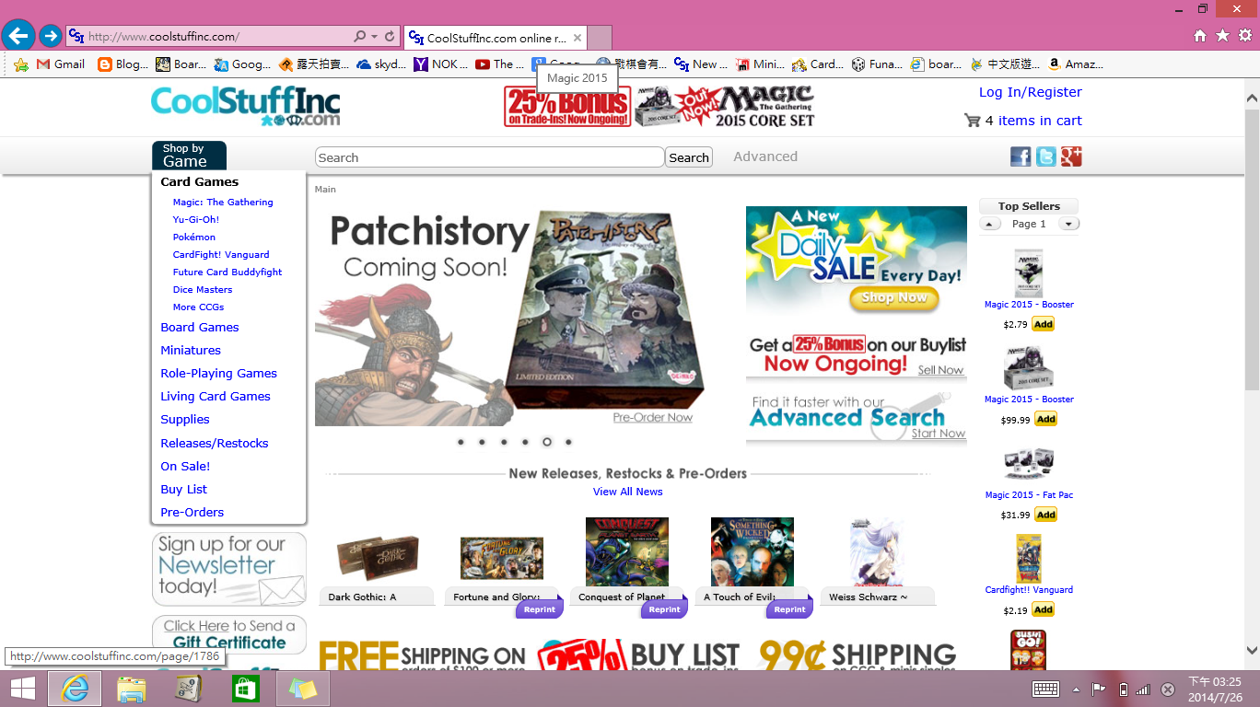Add to favorites bar star icon
The image size is (1260, 707).
pos(20,64)
